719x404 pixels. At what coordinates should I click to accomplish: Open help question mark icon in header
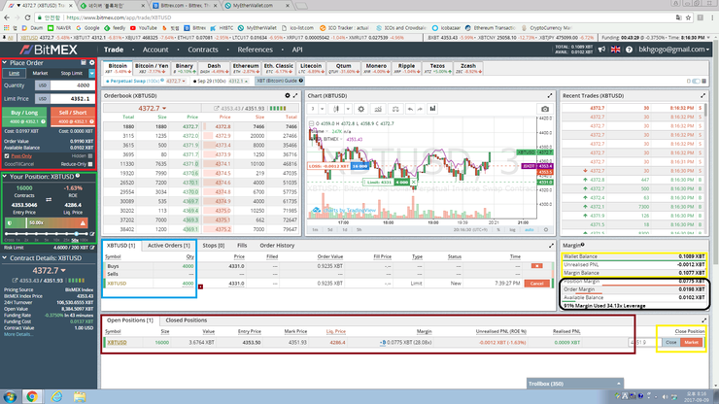pos(629,50)
